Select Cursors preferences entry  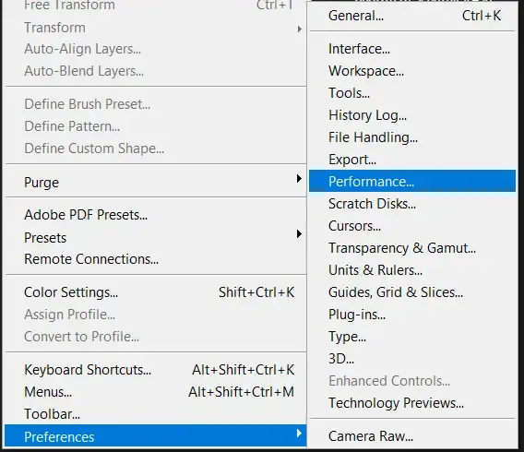tap(412, 226)
